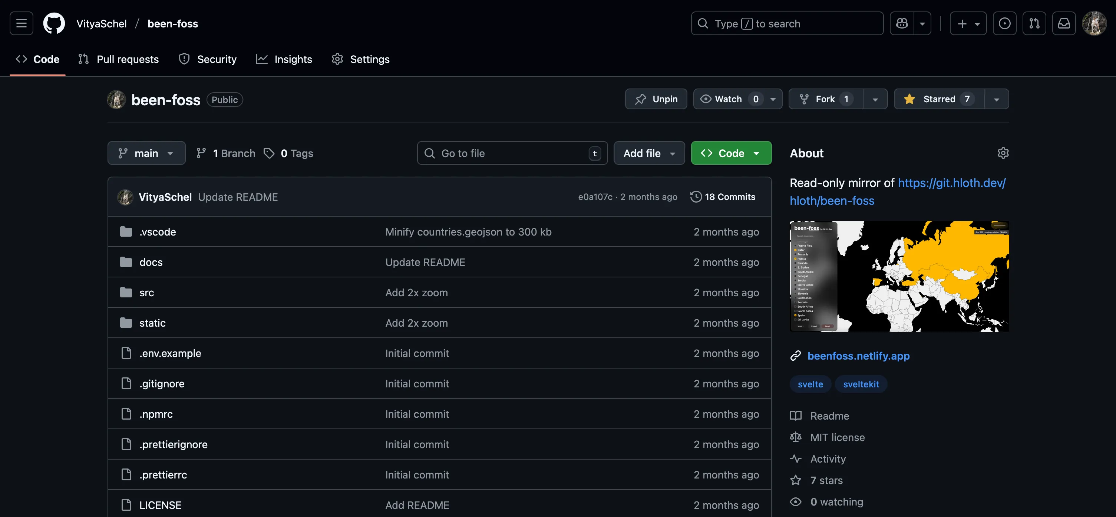Open the .env.example file
The image size is (1116, 517).
(170, 353)
